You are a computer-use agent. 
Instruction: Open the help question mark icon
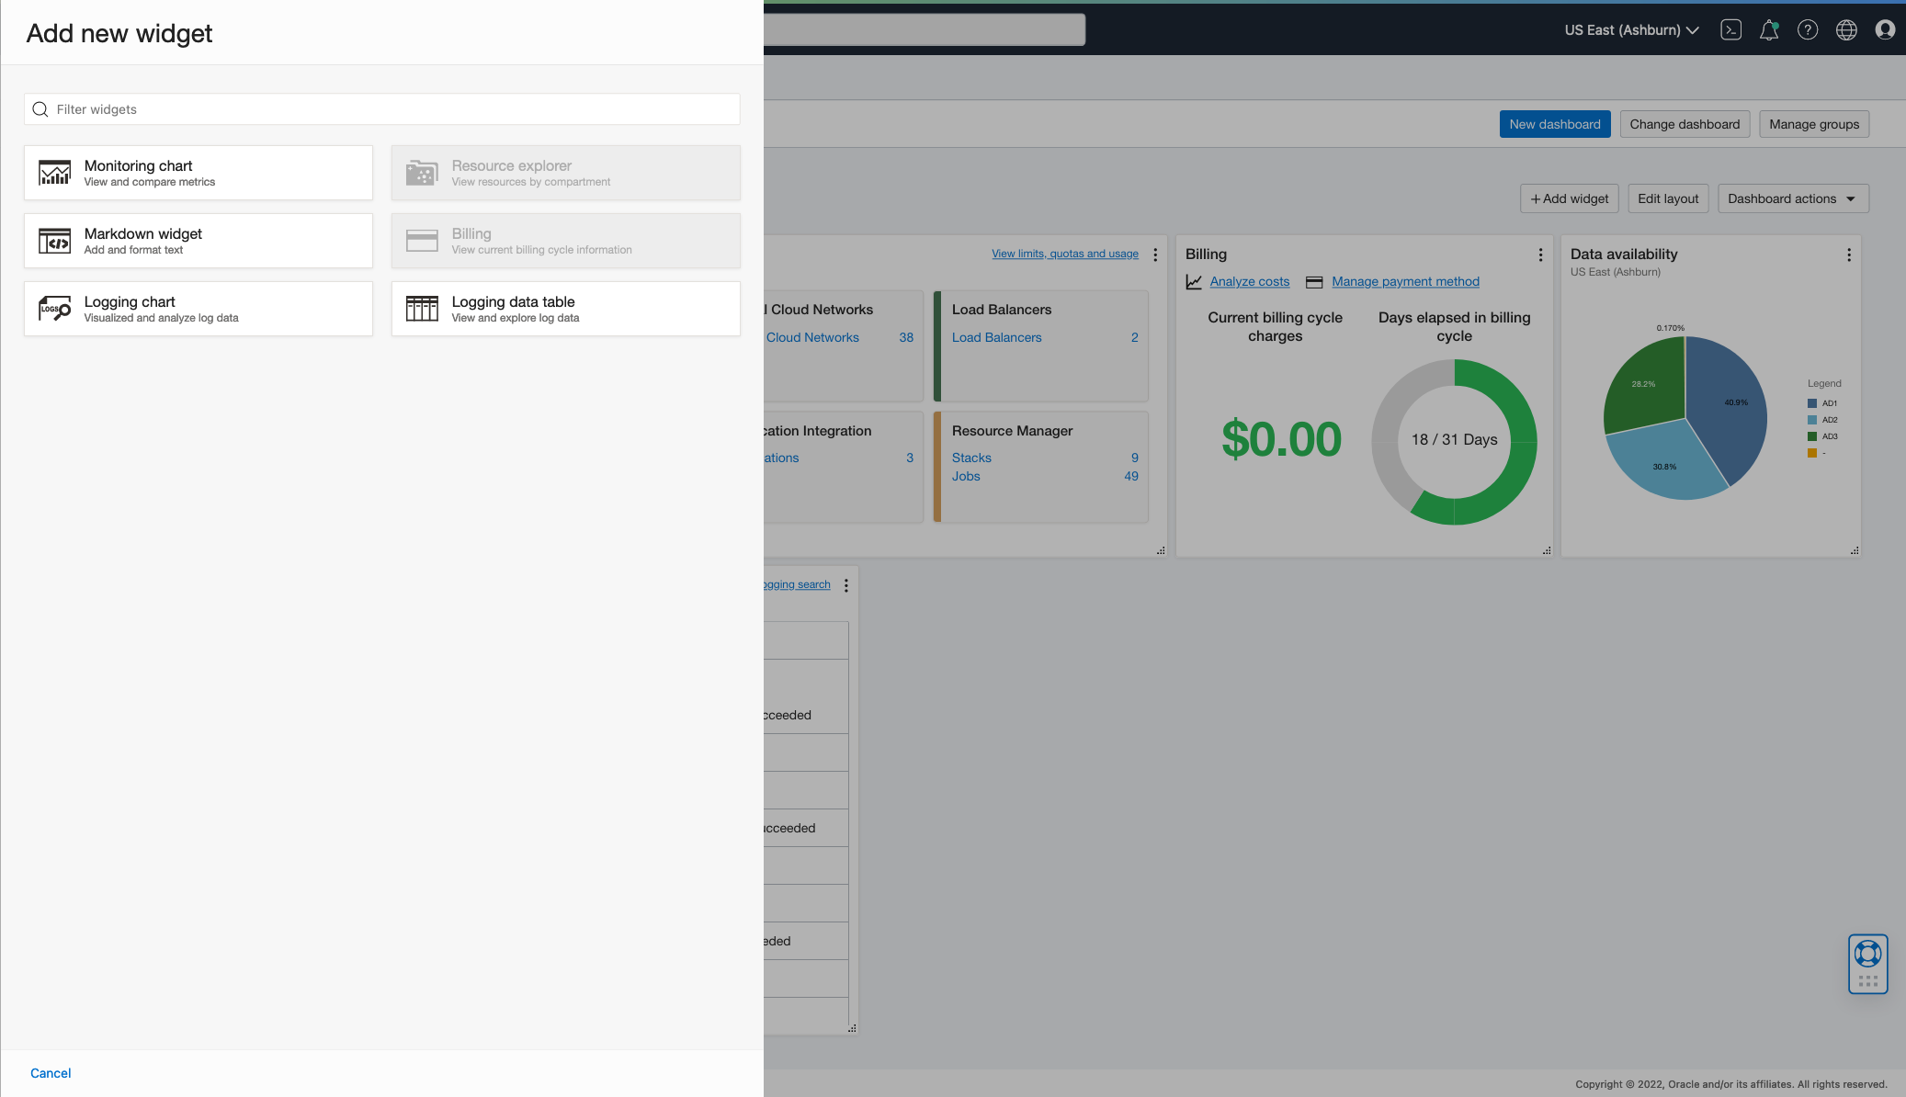coord(1808,29)
